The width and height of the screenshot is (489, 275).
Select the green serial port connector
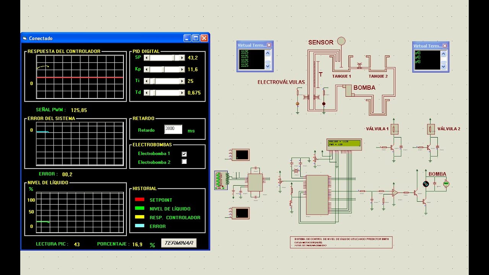[221, 180]
